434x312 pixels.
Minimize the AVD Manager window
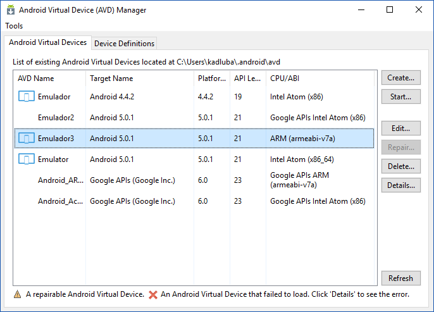[361, 9]
